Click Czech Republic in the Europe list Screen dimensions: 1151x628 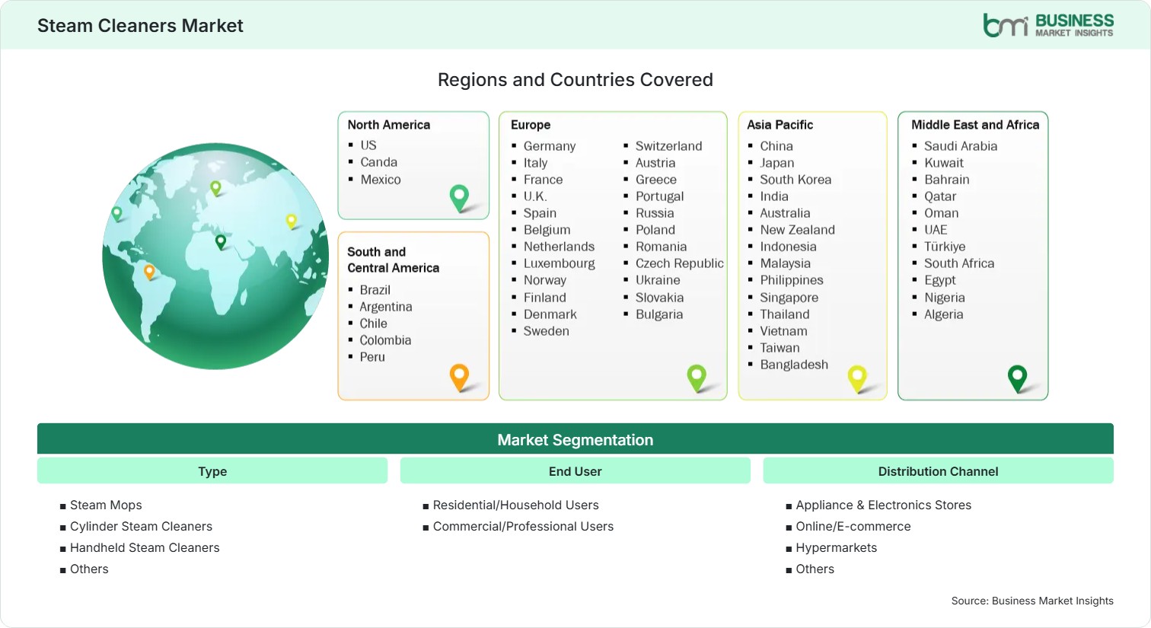[680, 263]
